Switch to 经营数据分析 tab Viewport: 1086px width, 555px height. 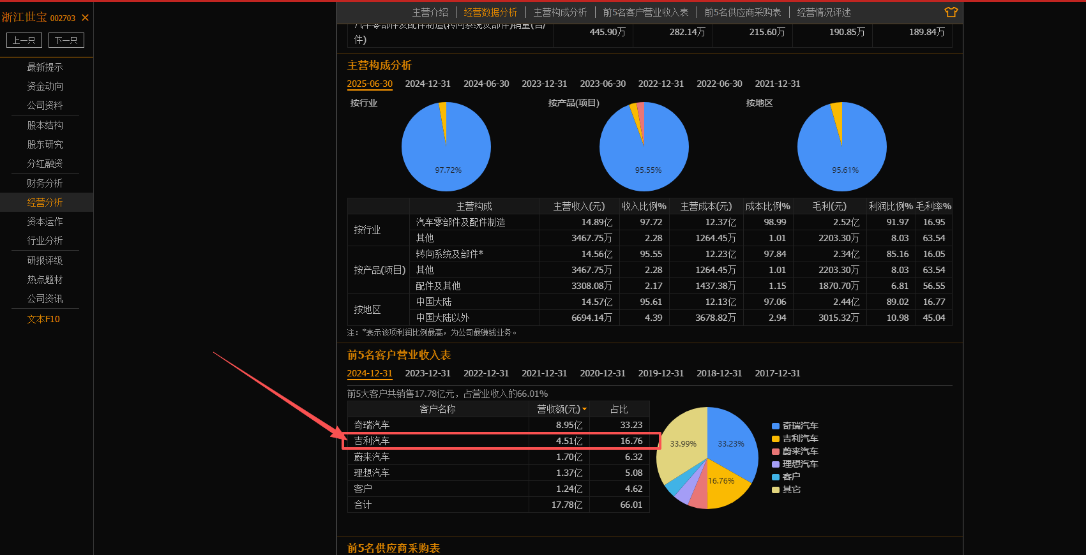490,12
